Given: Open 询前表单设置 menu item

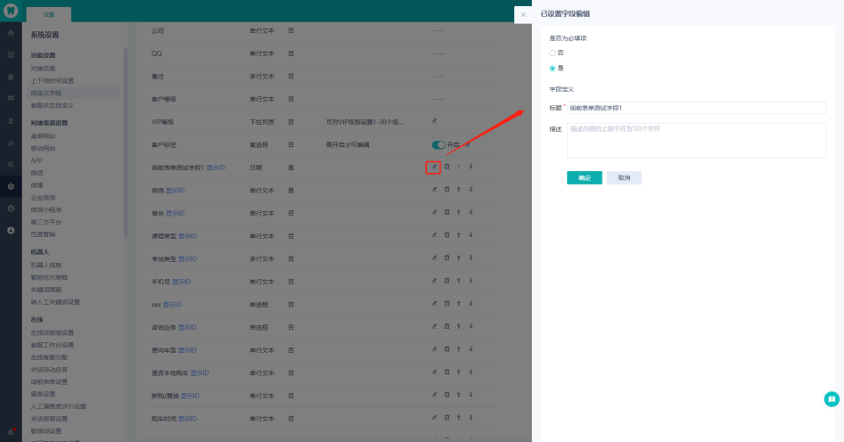Looking at the screenshot, I should [x=49, y=381].
